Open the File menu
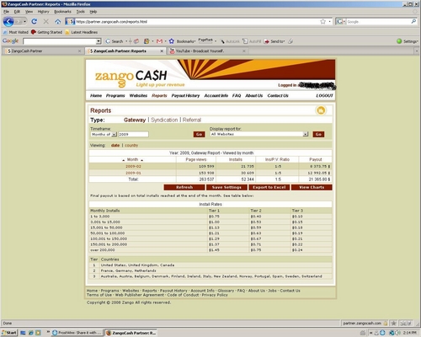The height and width of the screenshot is (337, 421). (x=6, y=12)
